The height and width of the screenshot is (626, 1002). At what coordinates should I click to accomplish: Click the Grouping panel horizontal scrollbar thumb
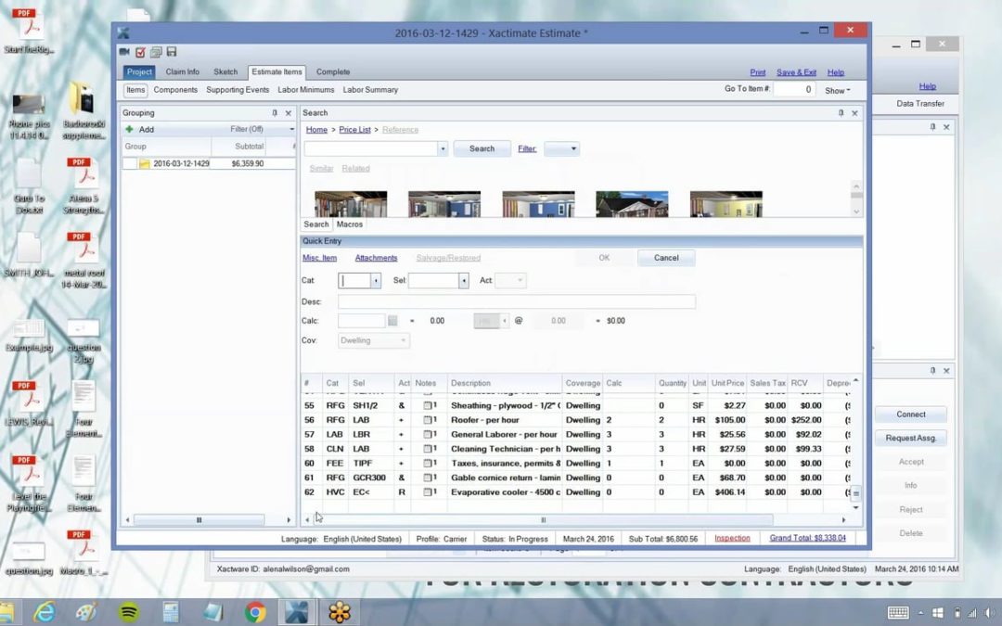click(199, 520)
